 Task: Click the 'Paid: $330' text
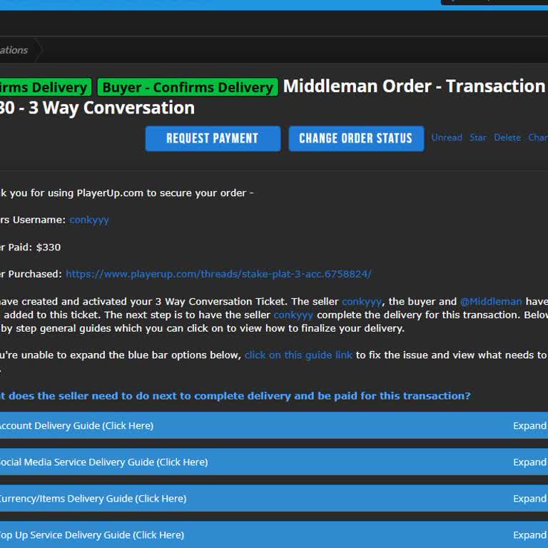click(x=34, y=247)
